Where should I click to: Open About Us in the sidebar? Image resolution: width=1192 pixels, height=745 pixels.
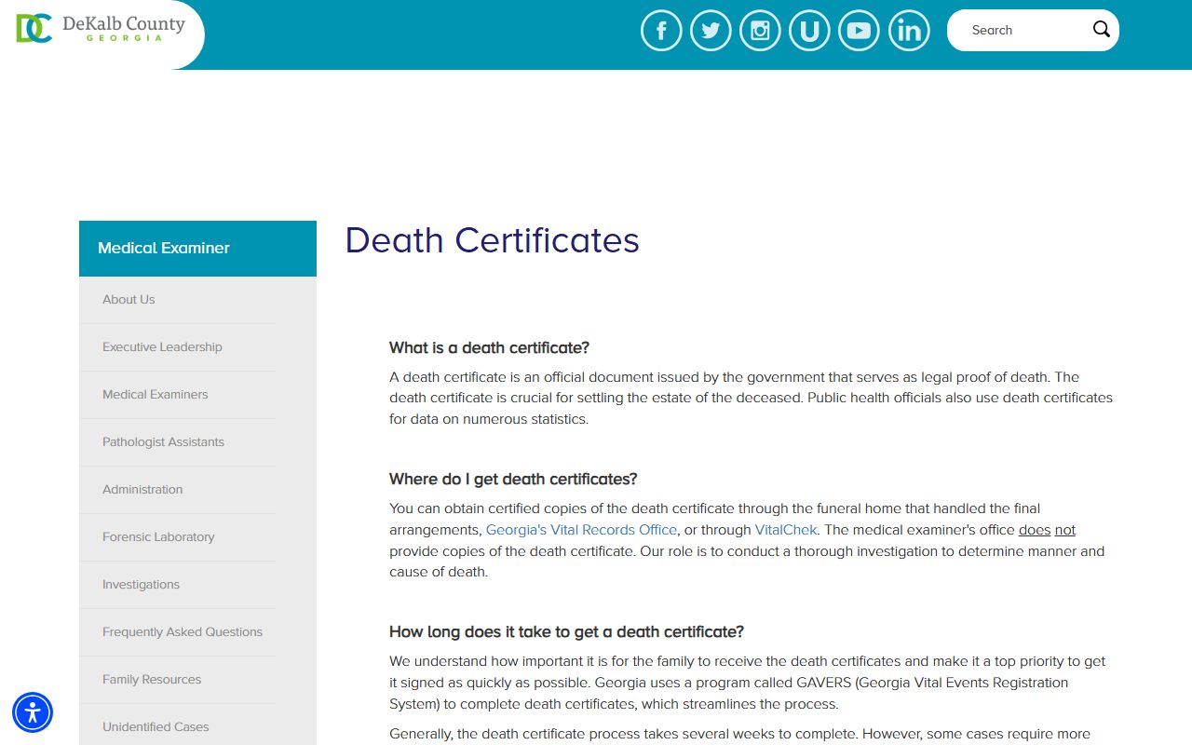pos(129,300)
